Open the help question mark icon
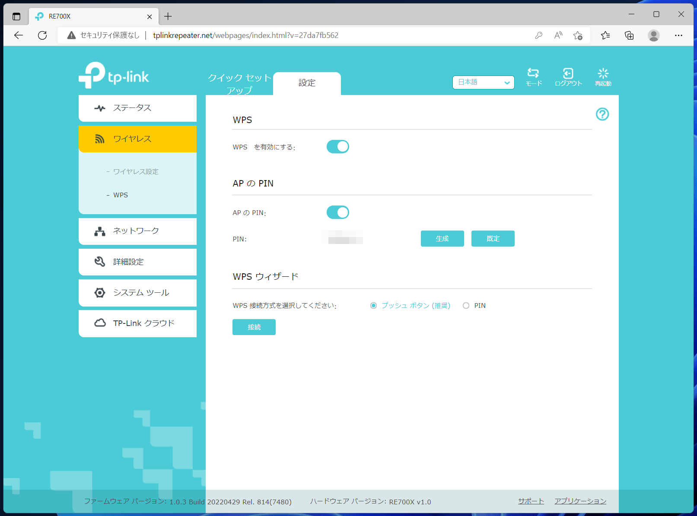The width and height of the screenshot is (697, 516). point(602,114)
